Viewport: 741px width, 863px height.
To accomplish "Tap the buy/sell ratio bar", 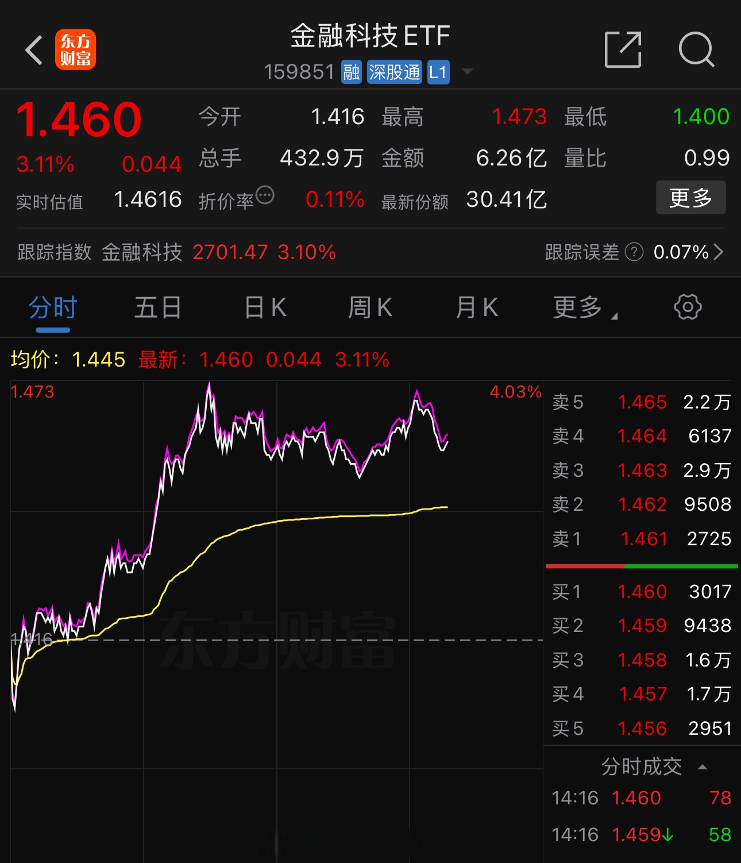I will pyautogui.click(x=642, y=567).
